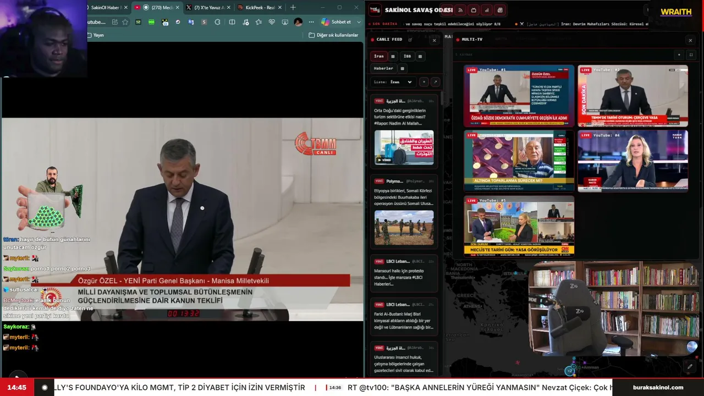Image resolution: width=704 pixels, height=396 pixels.
Task: Open the grid icon next to İBB tab
Action: click(420, 56)
